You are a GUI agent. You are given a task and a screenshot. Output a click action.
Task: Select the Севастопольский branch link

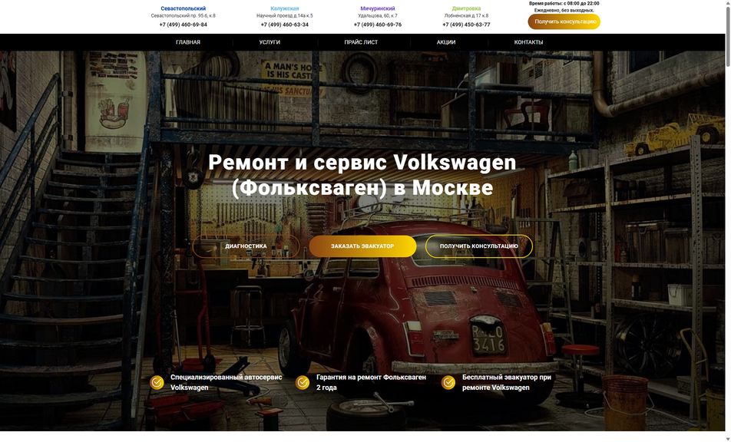184,8
